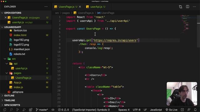Image resolution: width=200 pixels, height=112 pixels.
Task: Click the feedback person icon in status bar
Action: pyautogui.click(x=189, y=110)
